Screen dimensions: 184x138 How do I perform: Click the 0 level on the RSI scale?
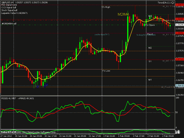pos(176,128)
